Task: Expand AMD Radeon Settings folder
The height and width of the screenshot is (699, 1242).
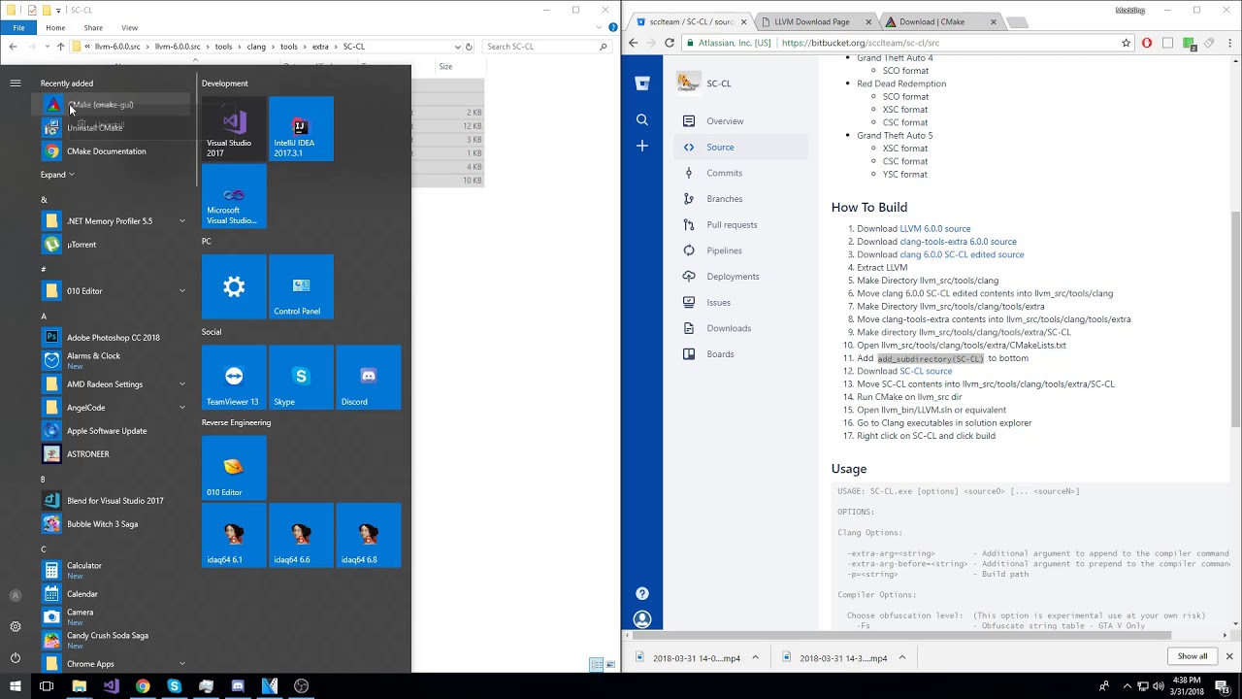Action: tap(114, 384)
